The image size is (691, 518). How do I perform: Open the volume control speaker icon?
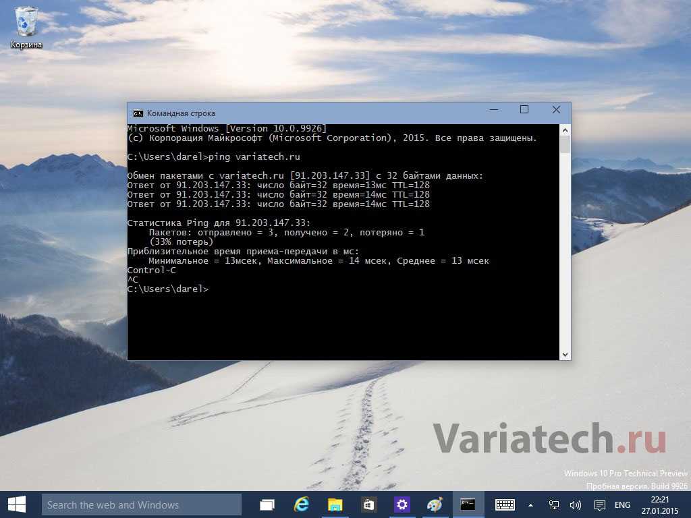[576, 505]
